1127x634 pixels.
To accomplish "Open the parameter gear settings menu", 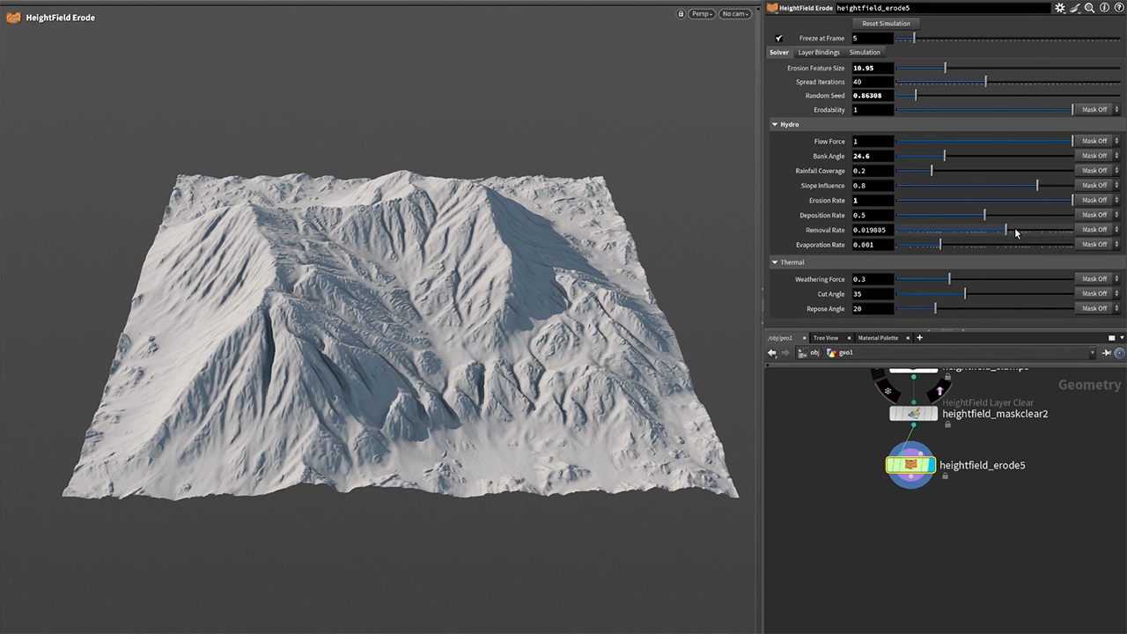I will [1060, 8].
